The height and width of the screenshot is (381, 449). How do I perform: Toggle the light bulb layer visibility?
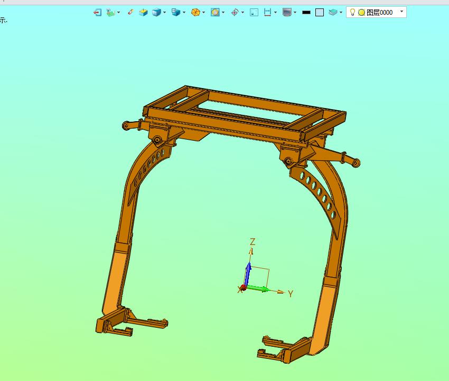[x=352, y=12]
